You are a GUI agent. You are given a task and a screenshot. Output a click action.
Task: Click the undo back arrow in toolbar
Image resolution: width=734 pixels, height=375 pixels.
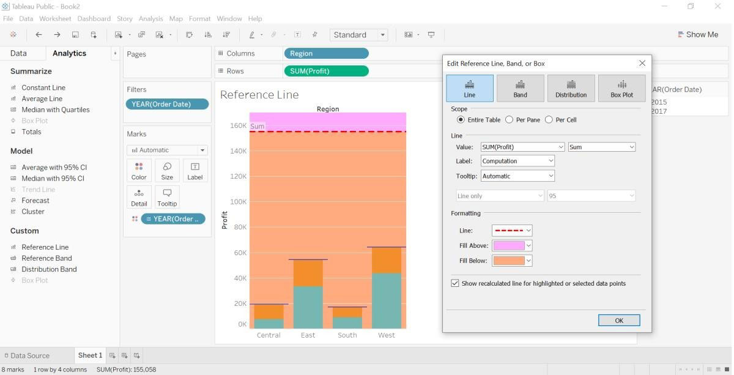point(39,35)
